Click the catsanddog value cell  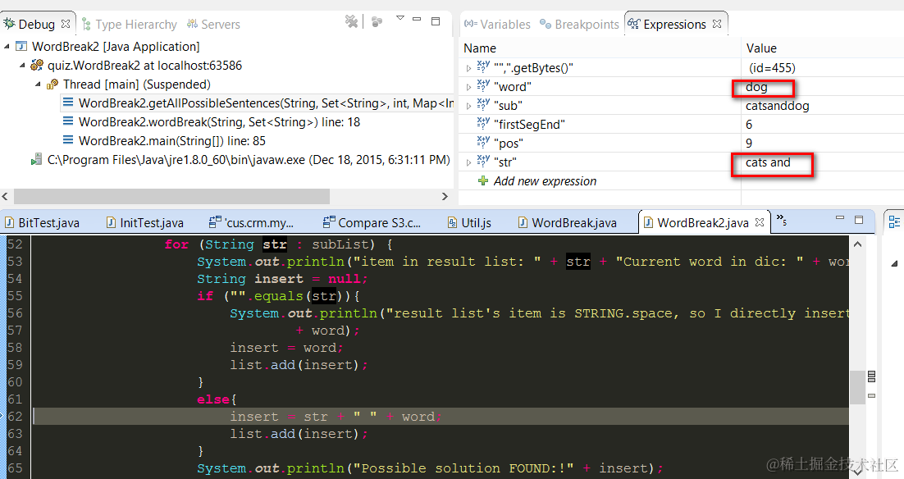(x=777, y=106)
